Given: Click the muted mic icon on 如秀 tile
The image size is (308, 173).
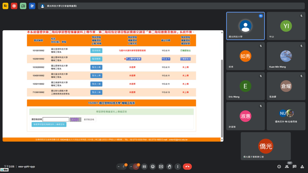Looking at the screenshot, I should click(260, 46).
